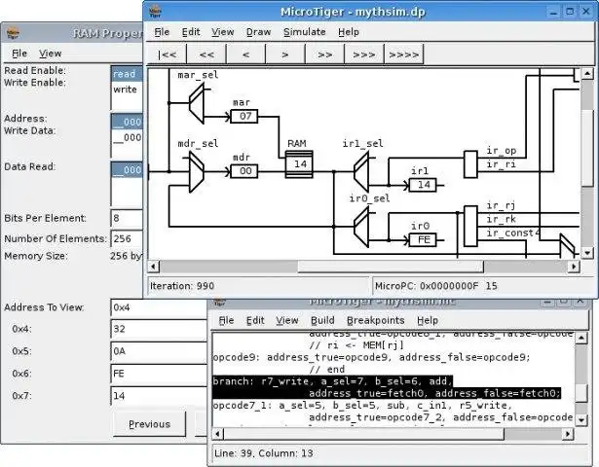Viewport: 599px width, 467px height.
Task: Click the MicroTiger icon in RAM Properties title bar
Action: pyautogui.click(x=13, y=33)
